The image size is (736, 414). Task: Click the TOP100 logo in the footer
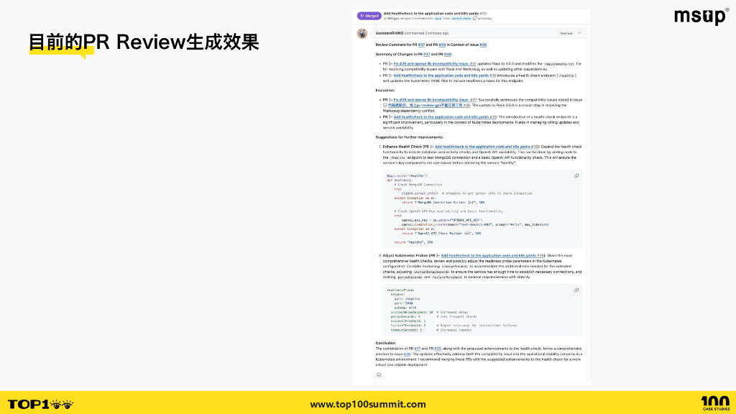40,404
